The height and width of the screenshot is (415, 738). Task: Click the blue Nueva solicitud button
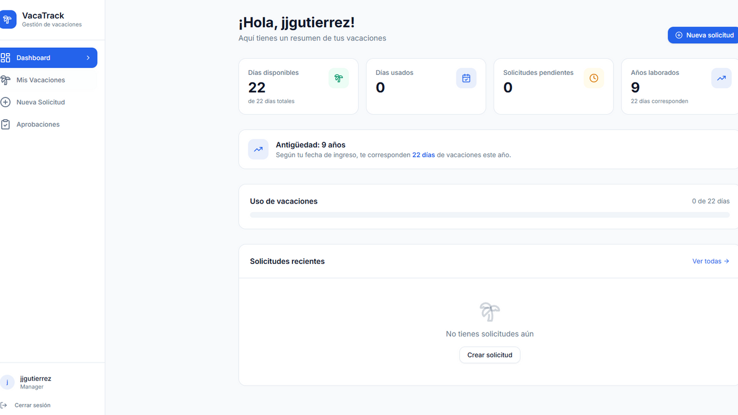click(x=703, y=35)
